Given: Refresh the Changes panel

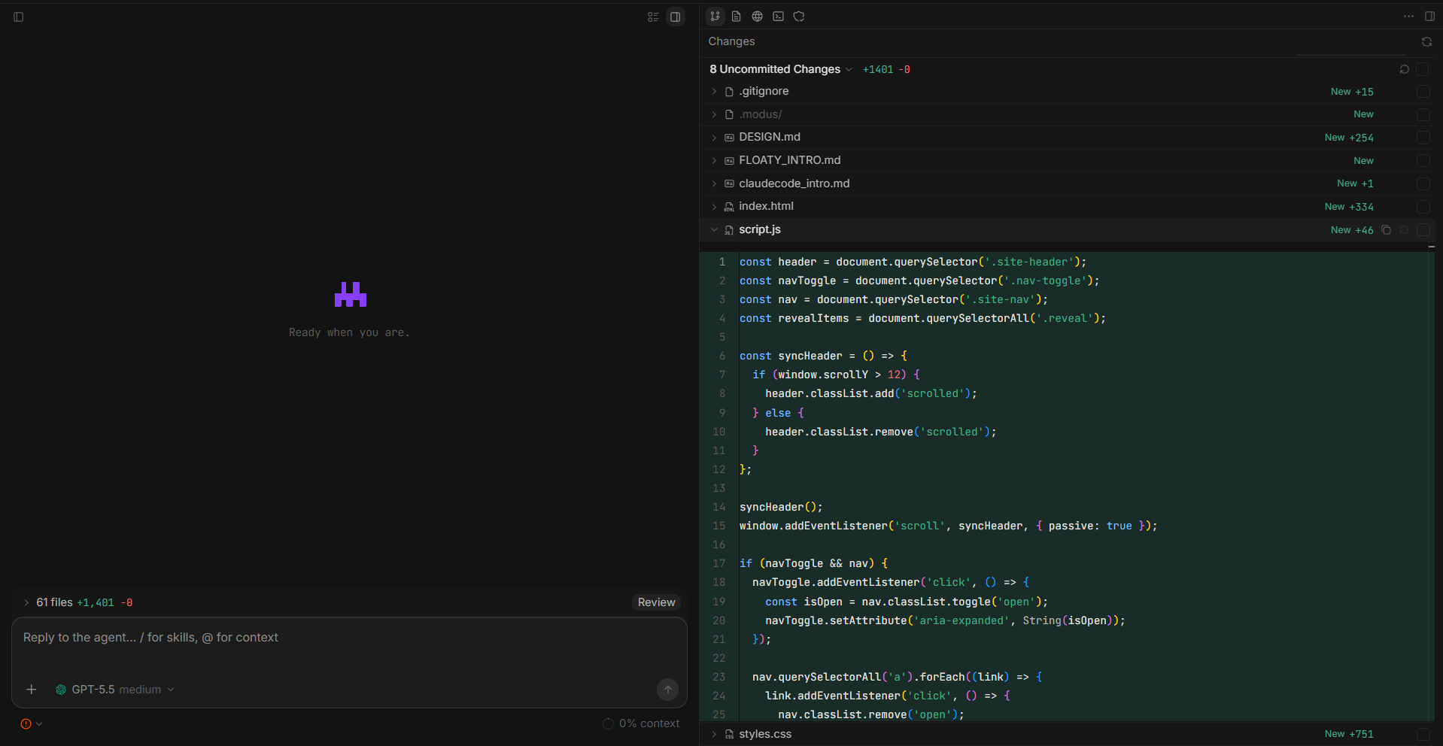Looking at the screenshot, I should pos(1426,41).
